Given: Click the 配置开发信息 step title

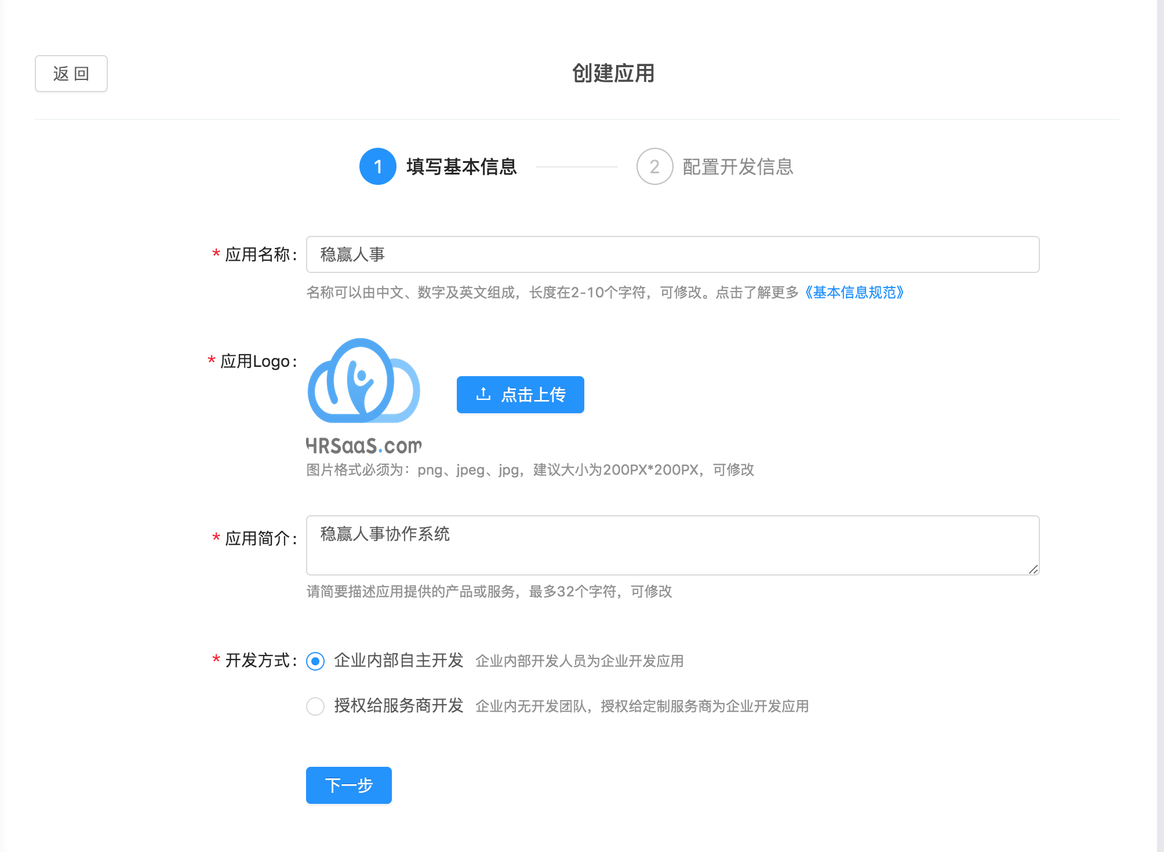Looking at the screenshot, I should click(738, 166).
